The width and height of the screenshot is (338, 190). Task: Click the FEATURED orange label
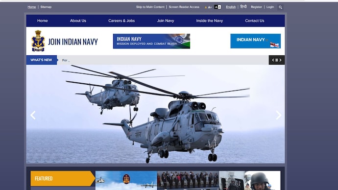pos(63,178)
